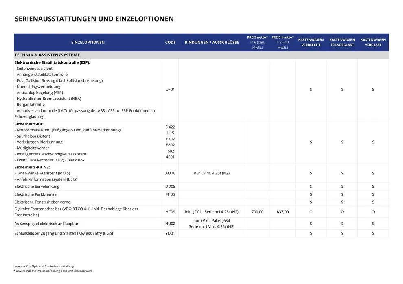Click the Legende footnote text
403x284 pixels.
(x=44, y=266)
